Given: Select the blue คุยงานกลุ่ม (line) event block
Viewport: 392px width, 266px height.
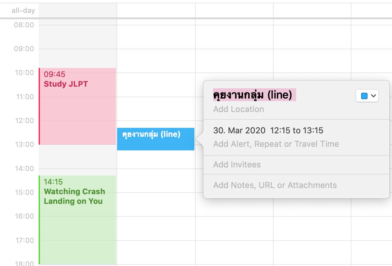Looking at the screenshot, I should pyautogui.click(x=155, y=142).
